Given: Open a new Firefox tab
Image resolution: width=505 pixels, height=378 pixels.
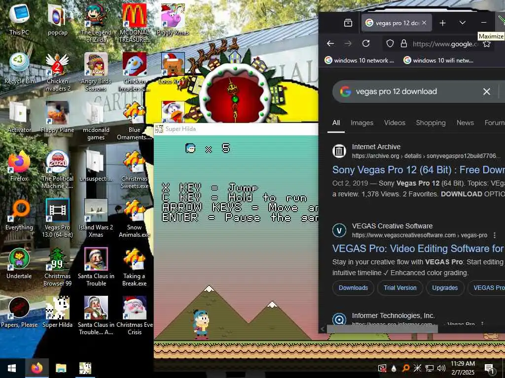Looking at the screenshot, I should (442, 23).
